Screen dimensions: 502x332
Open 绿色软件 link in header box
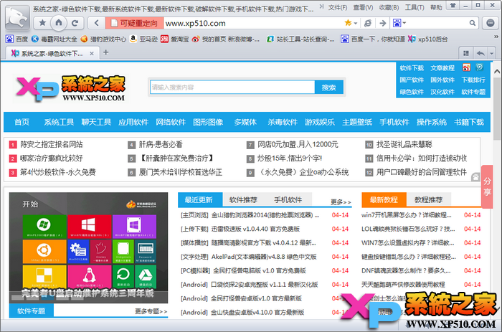pyautogui.click(x=412, y=92)
